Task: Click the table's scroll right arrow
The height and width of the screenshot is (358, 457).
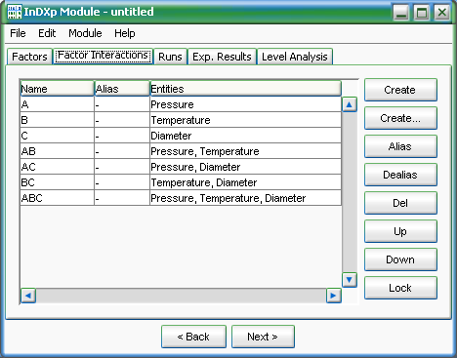Action: point(333,296)
